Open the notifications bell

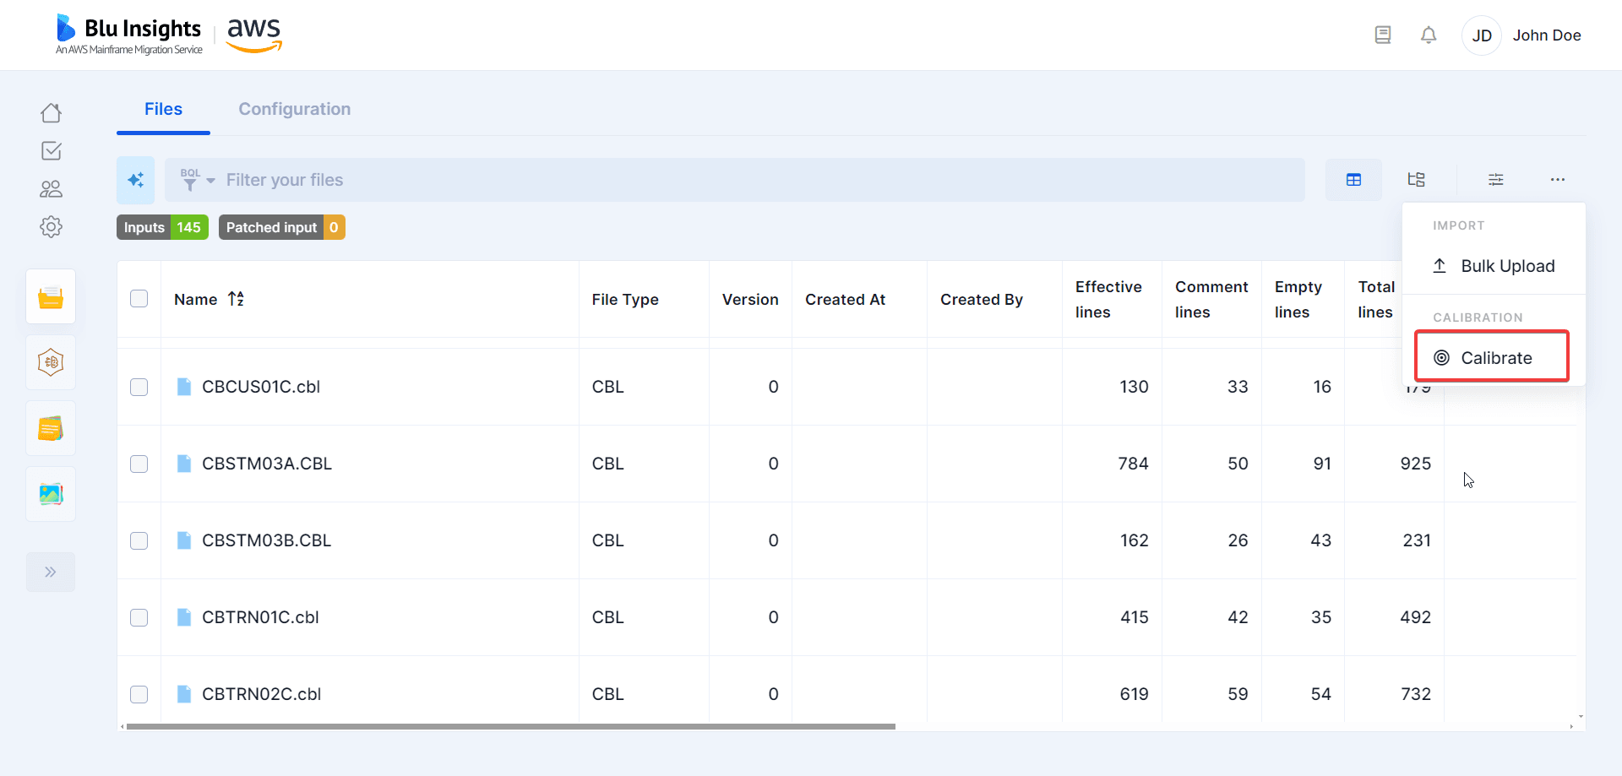(1429, 35)
